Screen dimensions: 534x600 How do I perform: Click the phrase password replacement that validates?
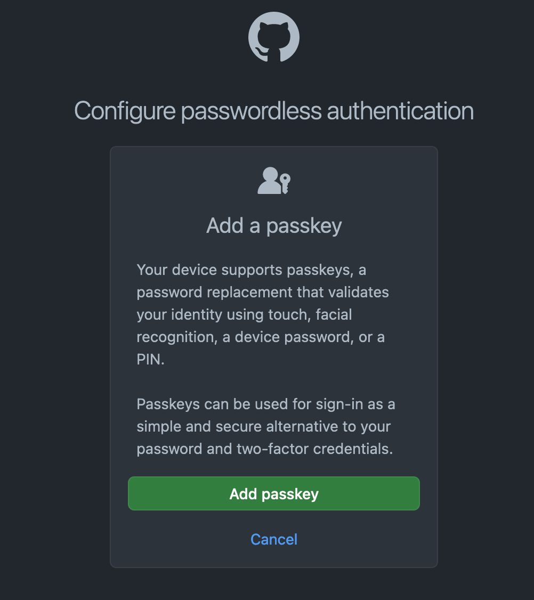tap(263, 293)
